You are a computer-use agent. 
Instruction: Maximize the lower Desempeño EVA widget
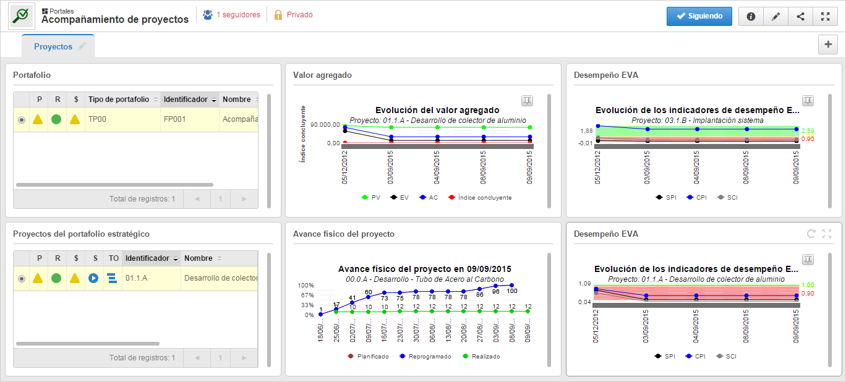pyautogui.click(x=827, y=234)
